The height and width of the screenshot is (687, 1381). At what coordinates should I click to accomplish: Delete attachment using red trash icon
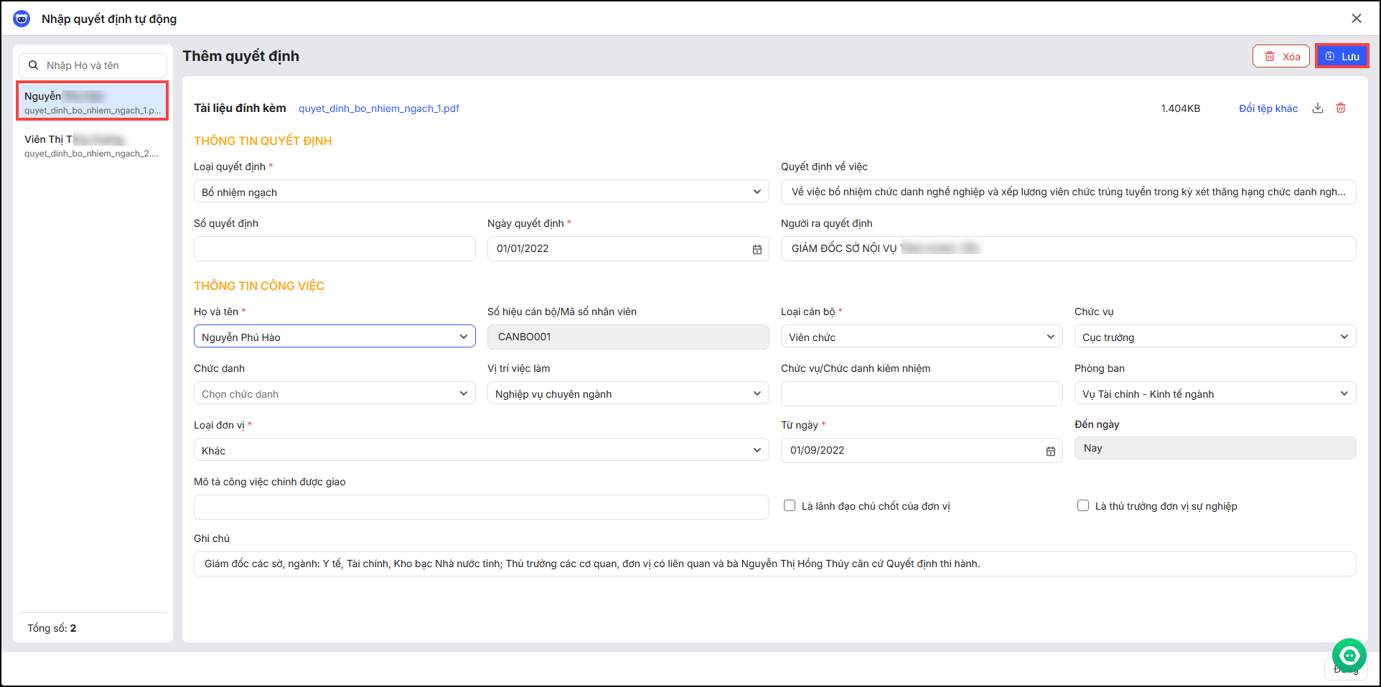tap(1340, 108)
